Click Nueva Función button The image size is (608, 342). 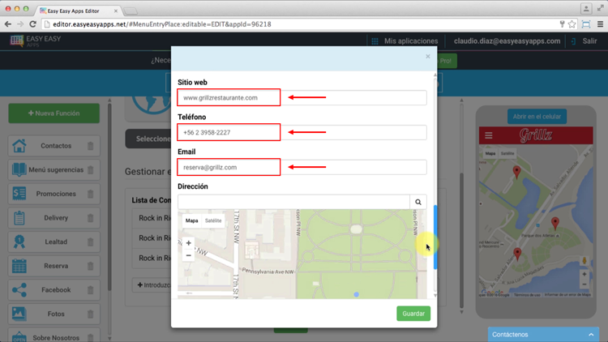tap(54, 113)
